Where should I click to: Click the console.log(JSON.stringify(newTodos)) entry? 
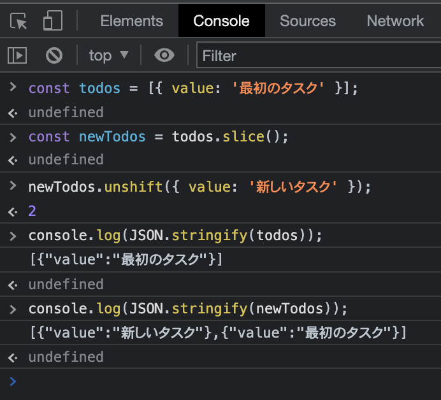tap(188, 309)
